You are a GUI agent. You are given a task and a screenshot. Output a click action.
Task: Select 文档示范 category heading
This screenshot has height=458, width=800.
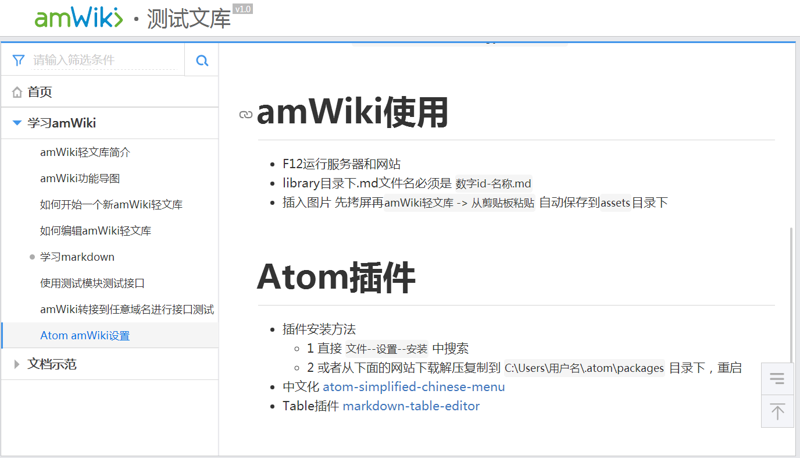point(52,364)
